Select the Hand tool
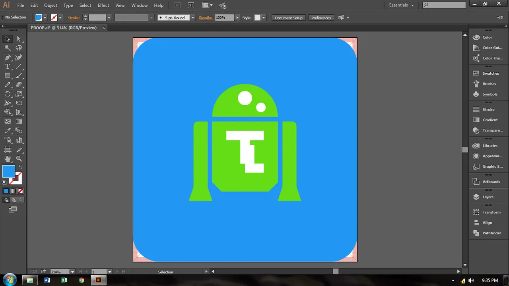This screenshot has height=286, width=509. pyautogui.click(x=8, y=159)
